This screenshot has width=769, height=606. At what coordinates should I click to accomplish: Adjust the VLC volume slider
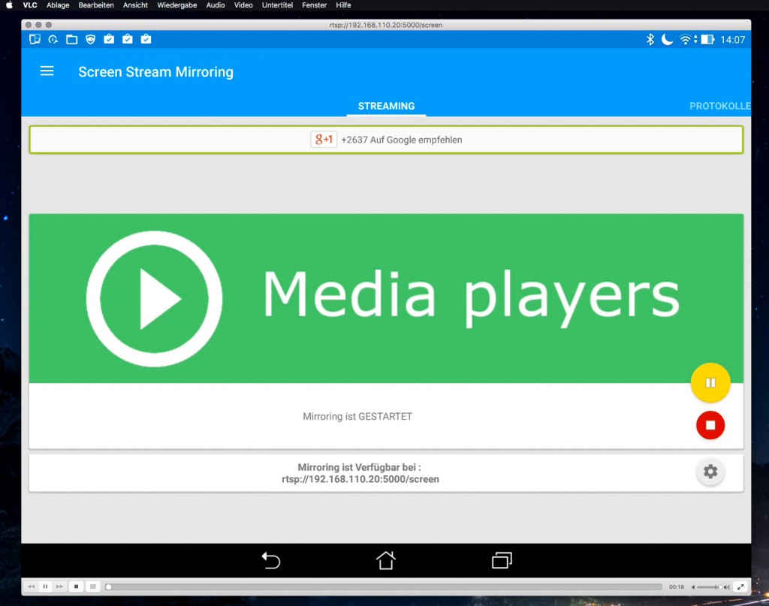point(709,587)
